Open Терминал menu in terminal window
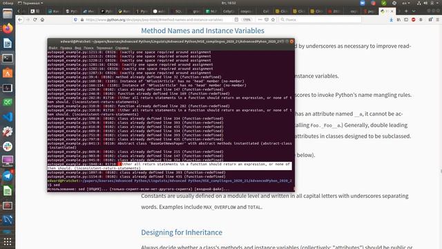442x249 pixels. pyautogui.click(x=104, y=48)
